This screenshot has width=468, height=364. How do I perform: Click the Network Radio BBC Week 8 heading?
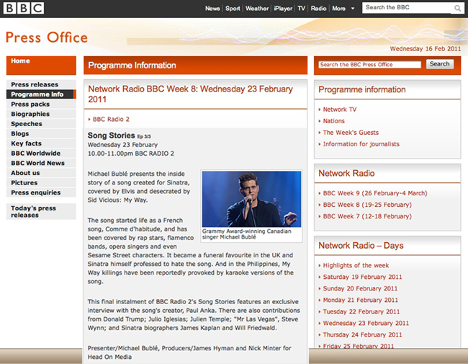tap(190, 94)
